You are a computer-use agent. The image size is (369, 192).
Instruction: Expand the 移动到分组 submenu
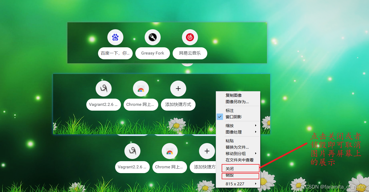(238, 153)
